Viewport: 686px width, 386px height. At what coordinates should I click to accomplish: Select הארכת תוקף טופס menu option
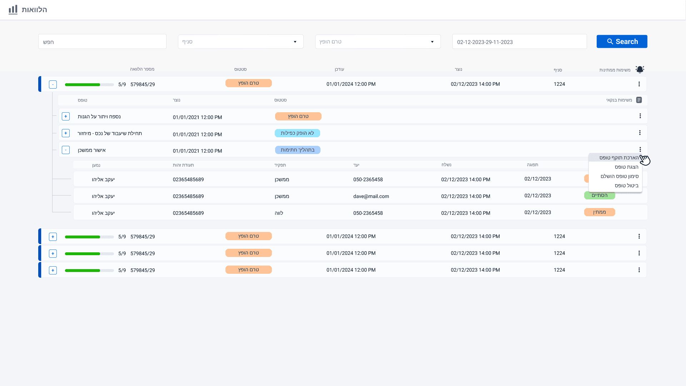click(x=618, y=158)
